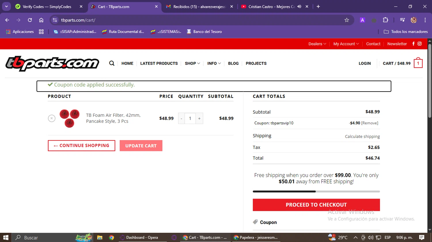Click the address bar URL
This screenshot has width=432, height=242.
(78, 20)
